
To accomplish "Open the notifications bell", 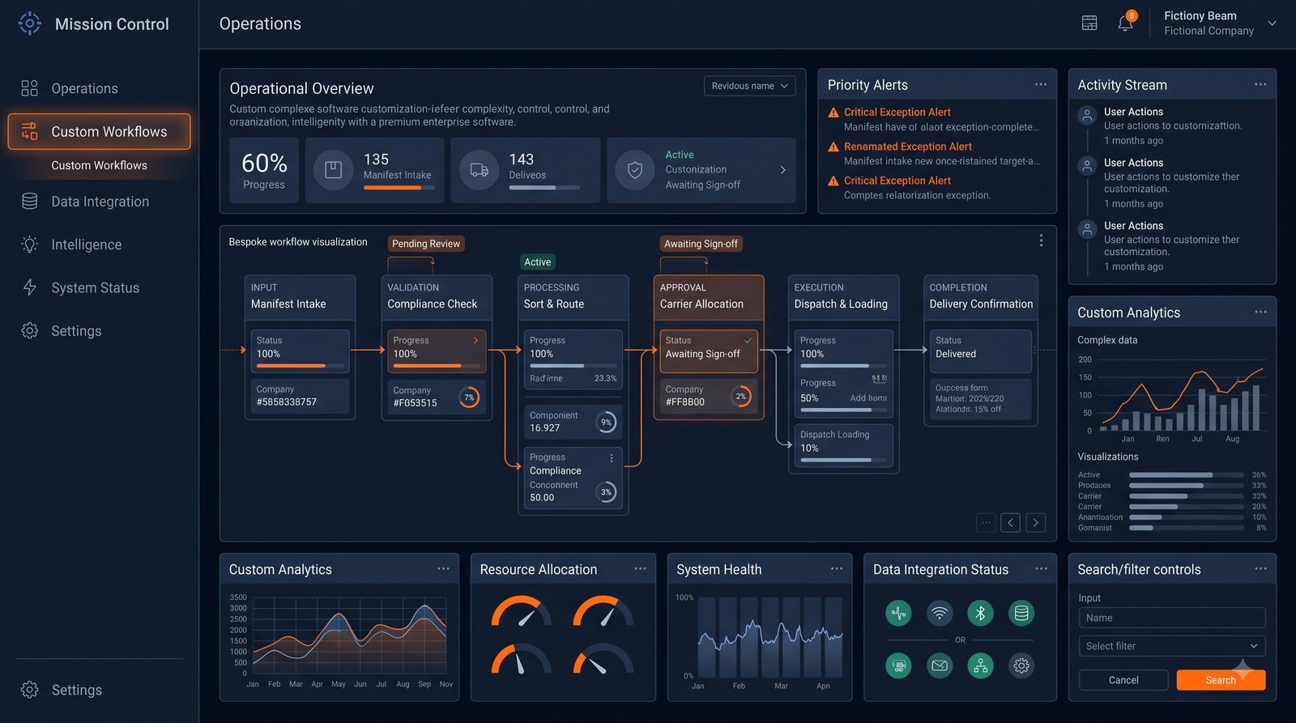I will click(1125, 23).
